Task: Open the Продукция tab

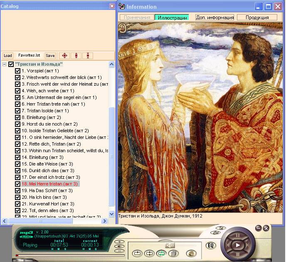Action: point(257,17)
